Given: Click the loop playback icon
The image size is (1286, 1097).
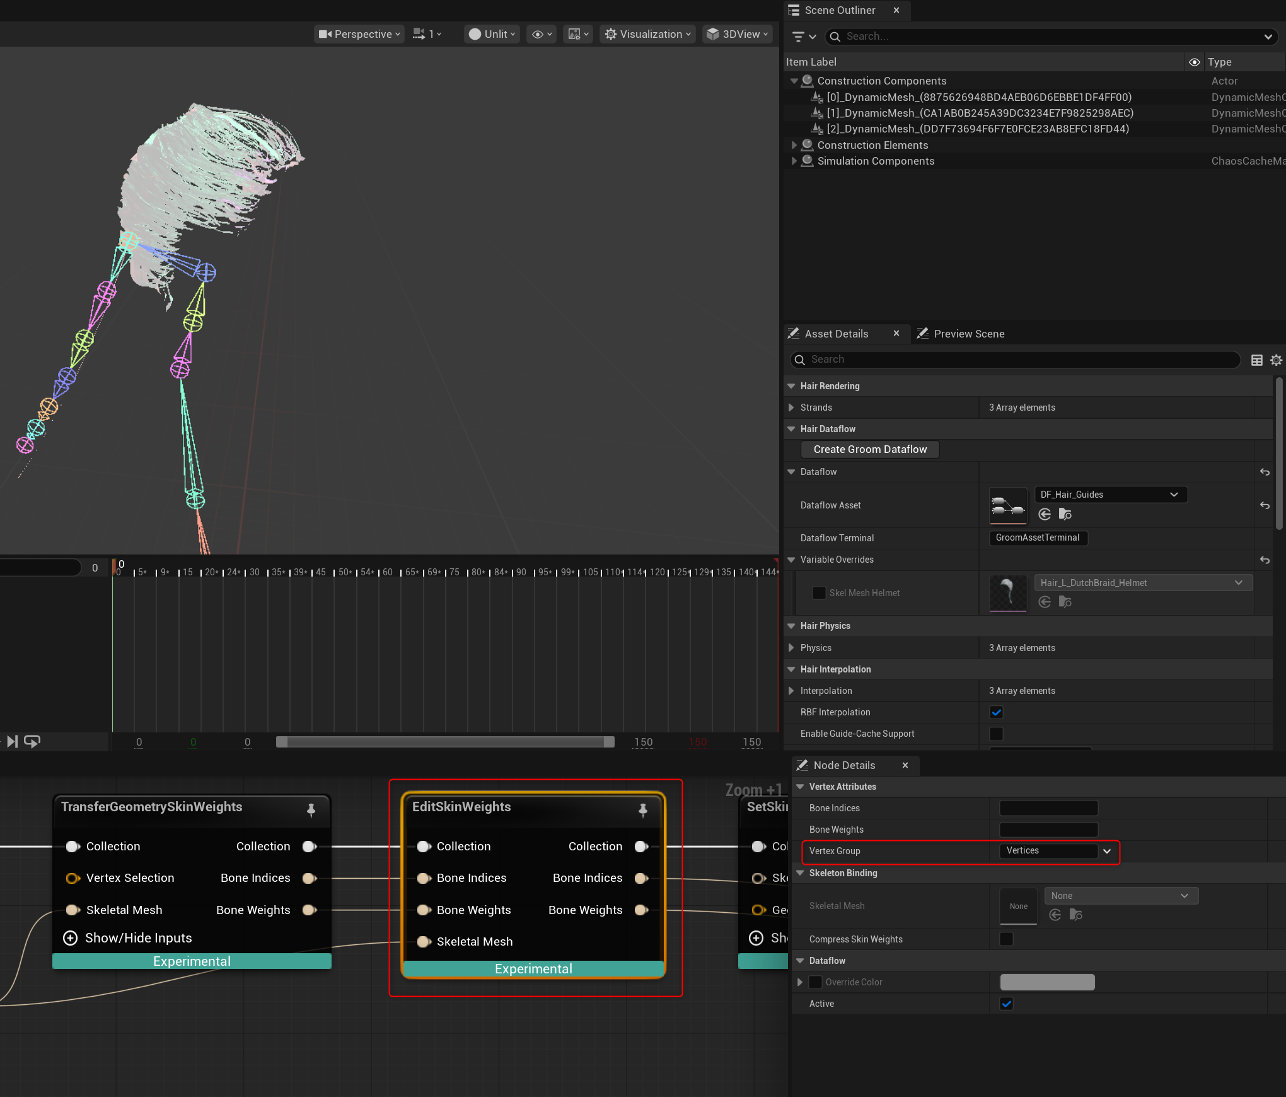Looking at the screenshot, I should [x=32, y=741].
